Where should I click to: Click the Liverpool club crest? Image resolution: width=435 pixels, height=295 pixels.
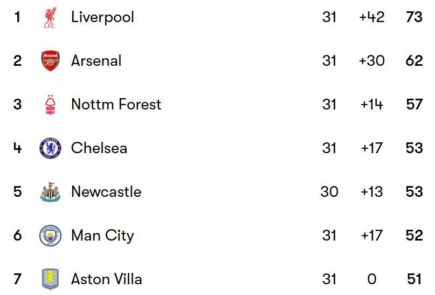[50, 17]
